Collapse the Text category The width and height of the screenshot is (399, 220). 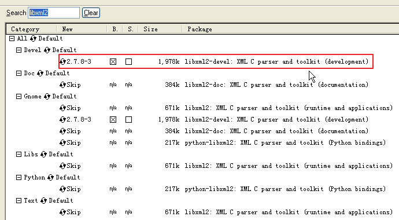coord(19,200)
